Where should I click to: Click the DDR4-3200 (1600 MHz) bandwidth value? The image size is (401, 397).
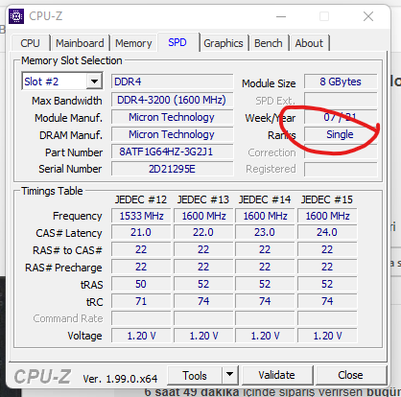click(x=173, y=100)
